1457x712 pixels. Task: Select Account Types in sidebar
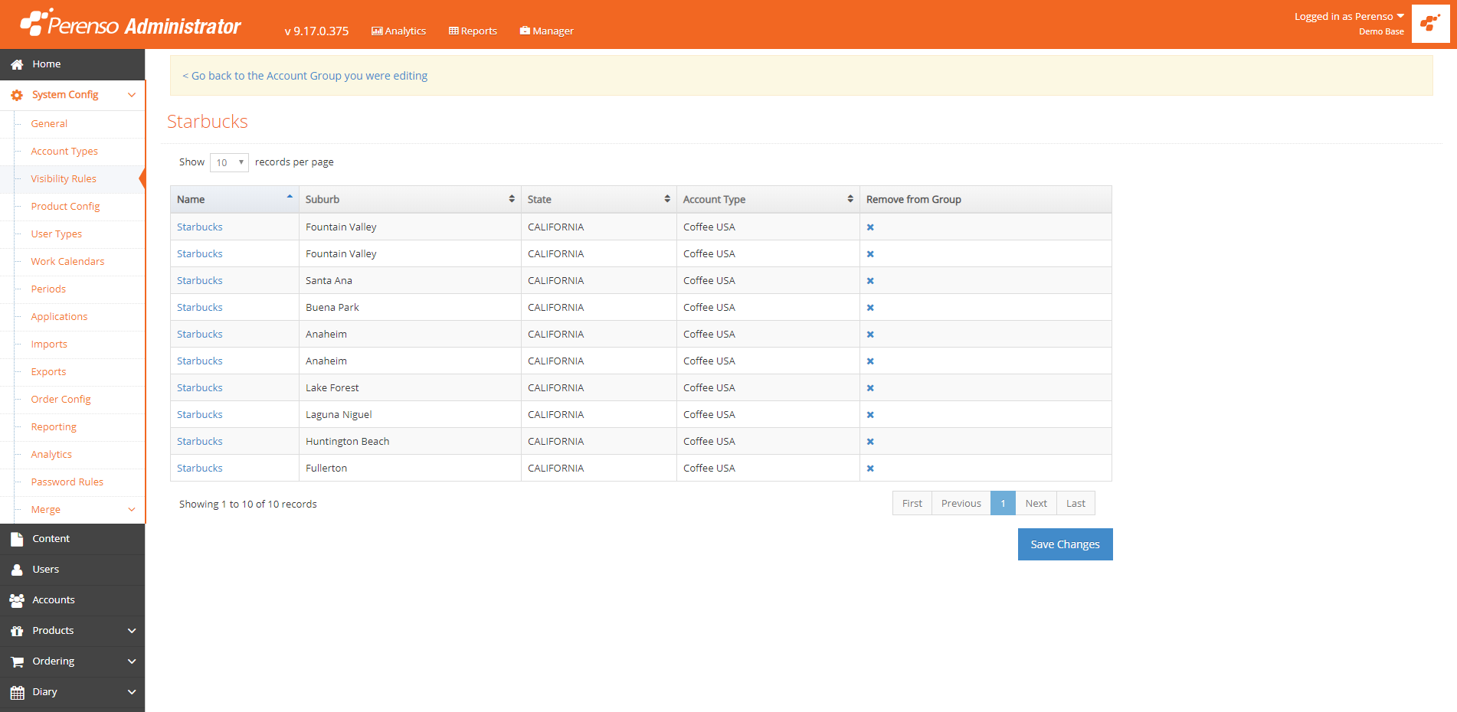[x=64, y=152]
